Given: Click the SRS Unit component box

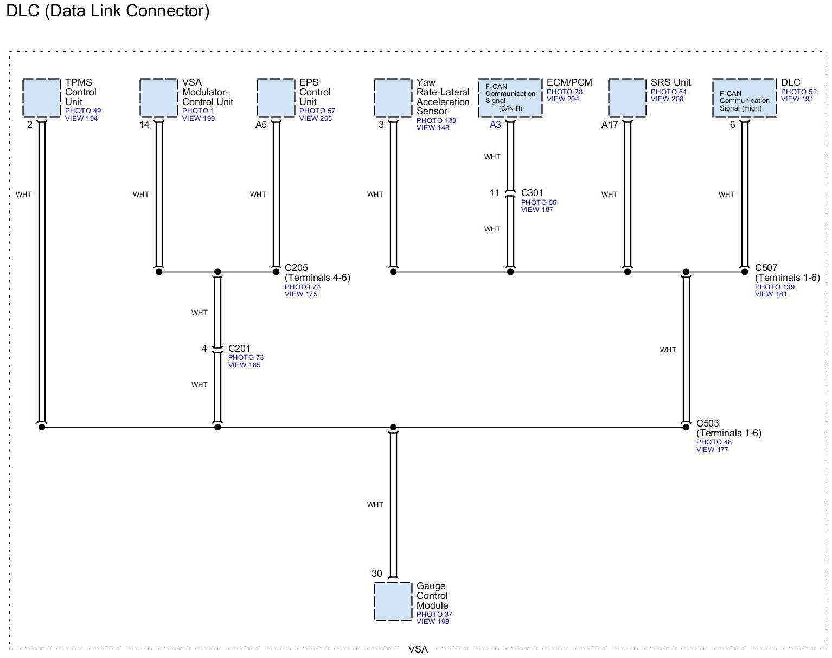Looking at the screenshot, I should (x=627, y=98).
